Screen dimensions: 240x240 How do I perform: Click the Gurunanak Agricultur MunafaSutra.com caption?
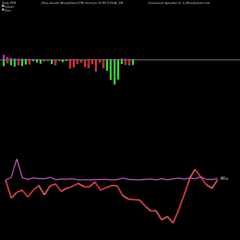[179, 3]
